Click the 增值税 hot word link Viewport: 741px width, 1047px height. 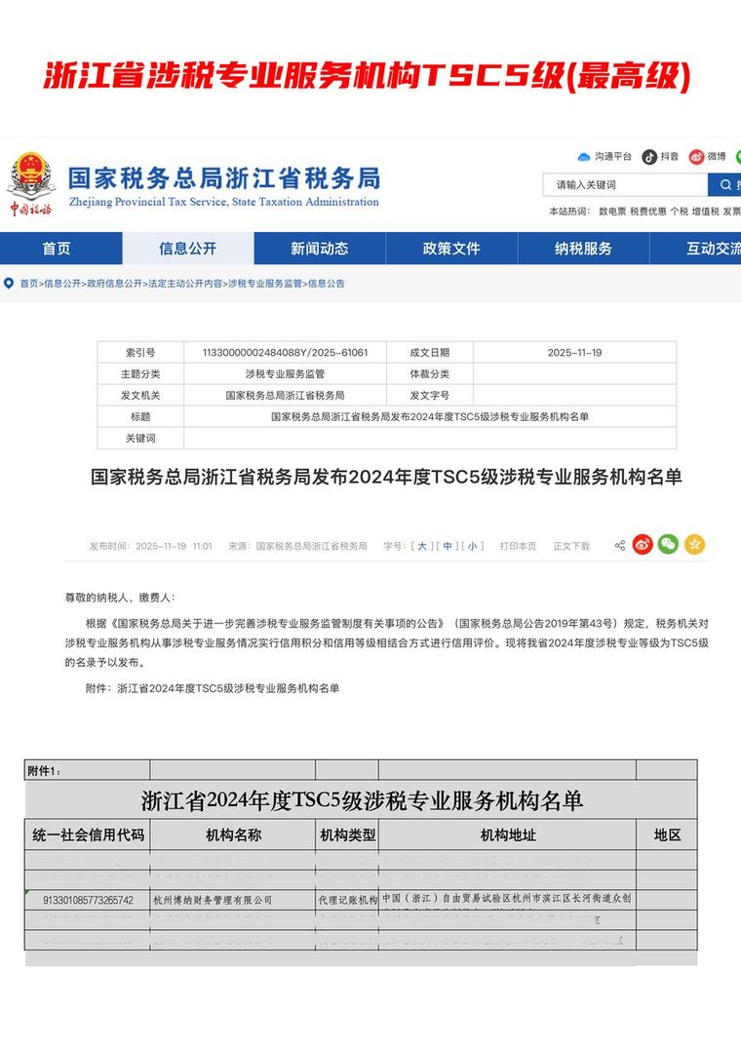706,211
